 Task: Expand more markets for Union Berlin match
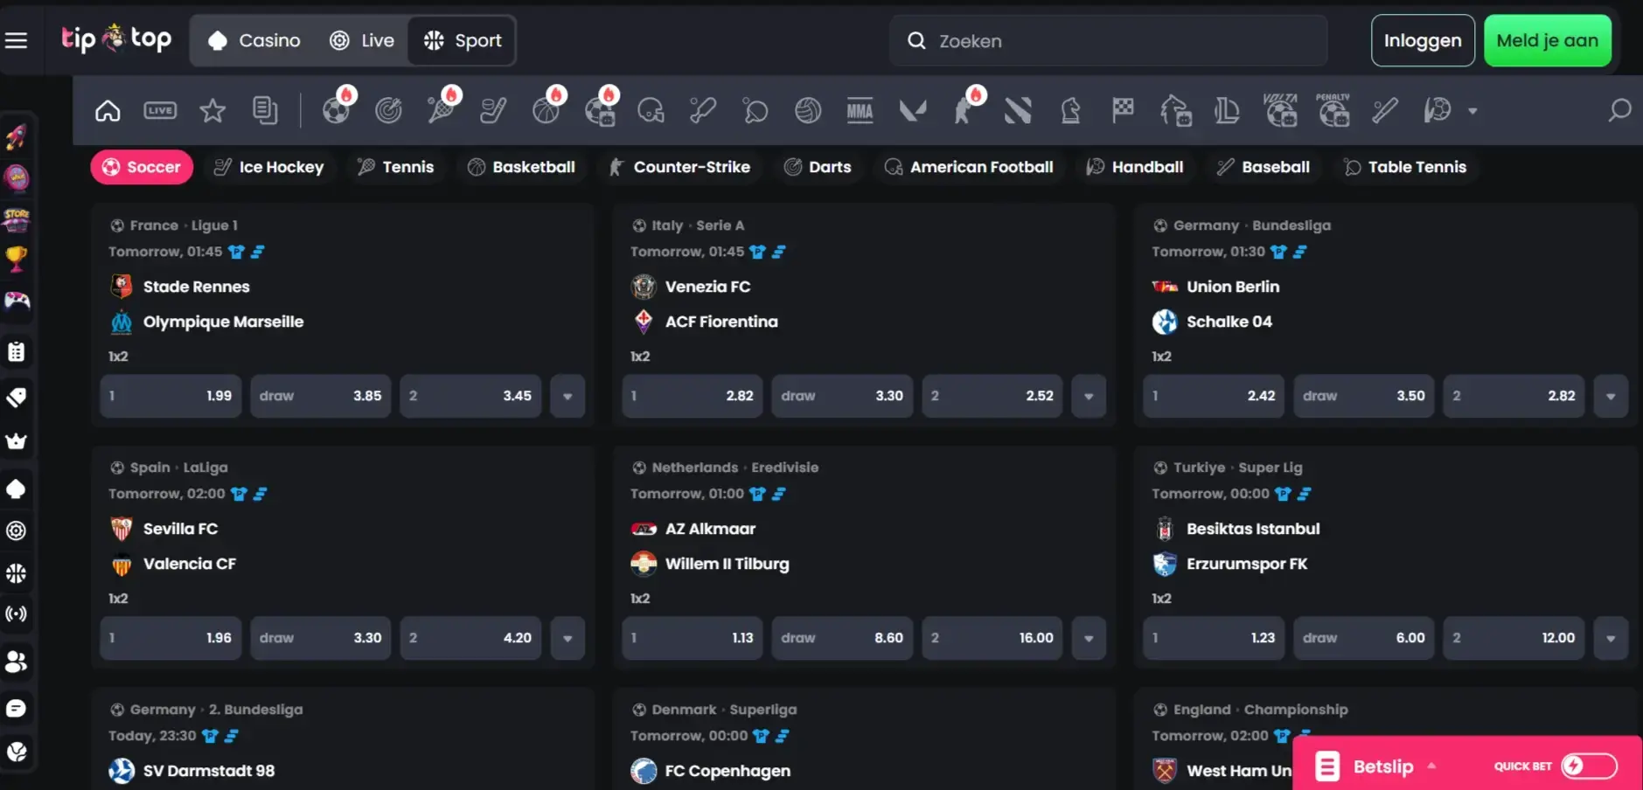1611,396
